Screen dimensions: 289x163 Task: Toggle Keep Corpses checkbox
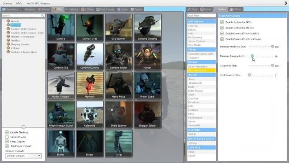point(7,141)
